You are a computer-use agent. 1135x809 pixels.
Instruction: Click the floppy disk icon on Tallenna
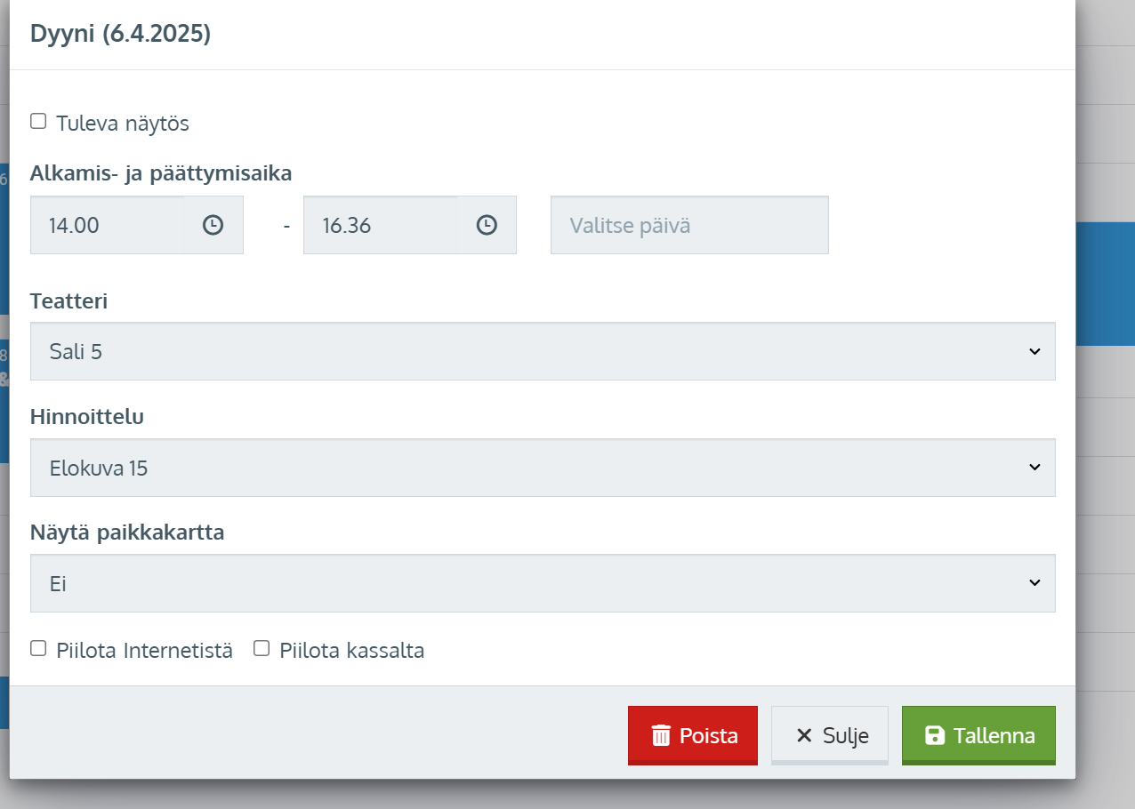click(934, 735)
